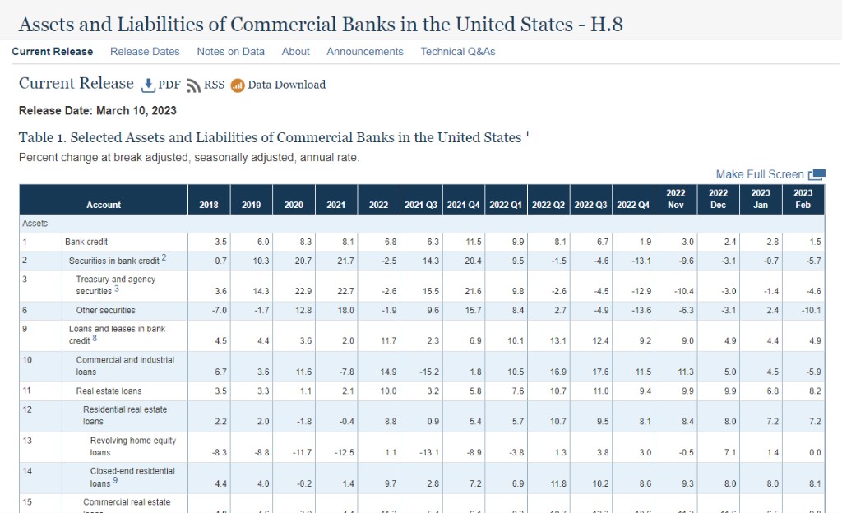Click the Account column header

(x=104, y=205)
